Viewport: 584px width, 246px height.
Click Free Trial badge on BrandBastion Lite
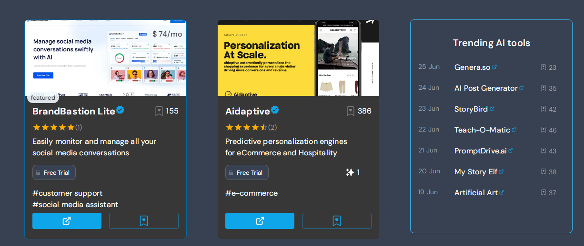54,172
